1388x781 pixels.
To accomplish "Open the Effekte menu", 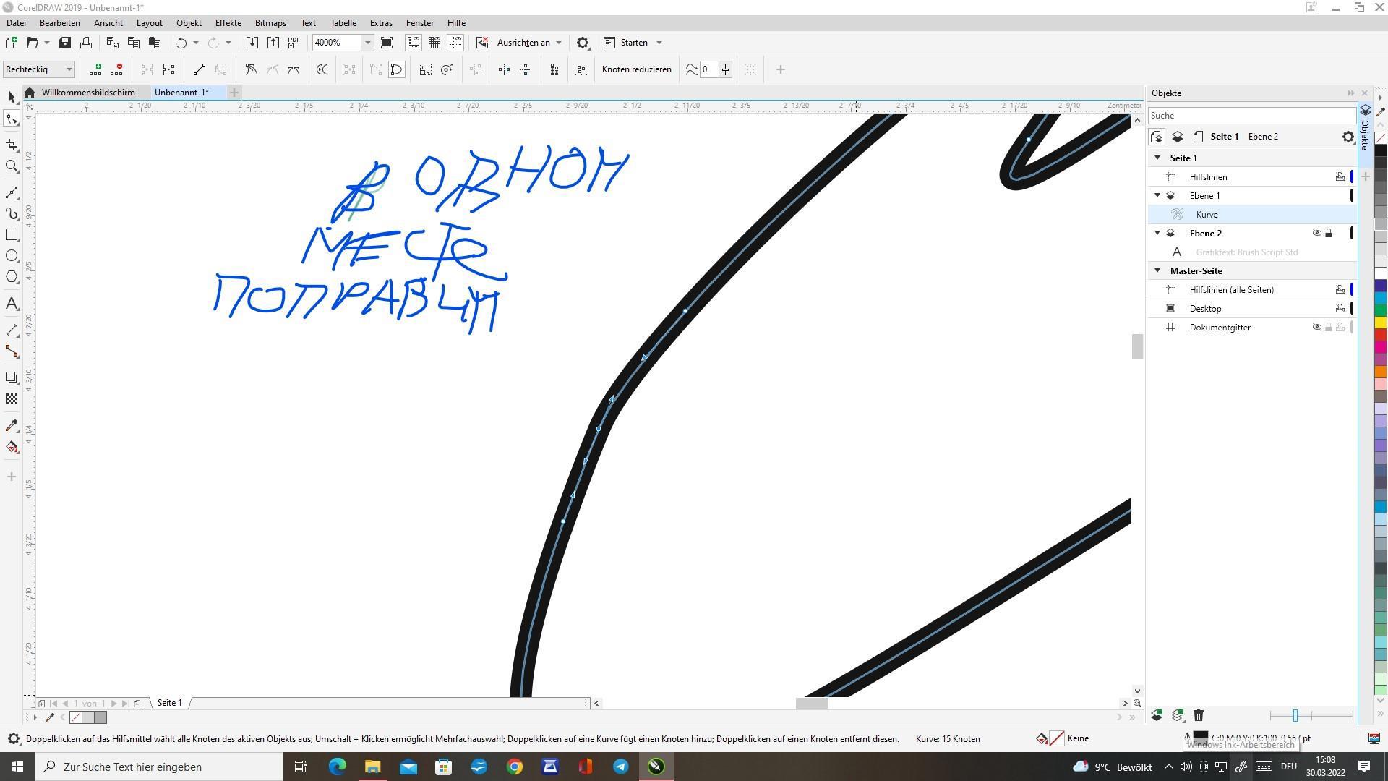I will pos(228,23).
